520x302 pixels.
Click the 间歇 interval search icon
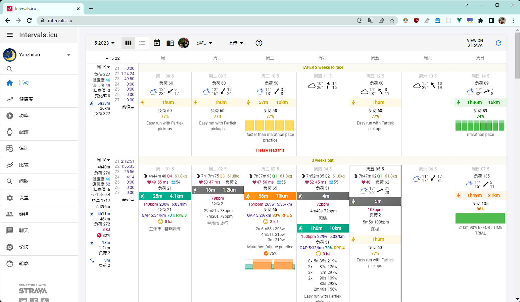[x=10, y=181]
